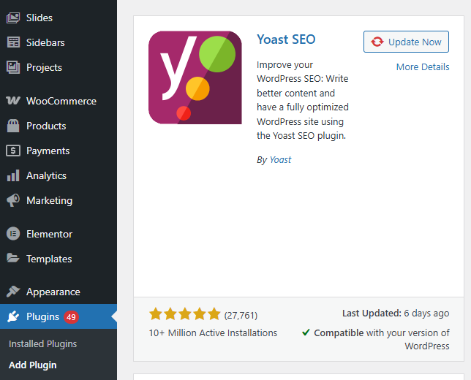471x380 pixels.
Task: Click the Products box icon
Action: (13, 126)
